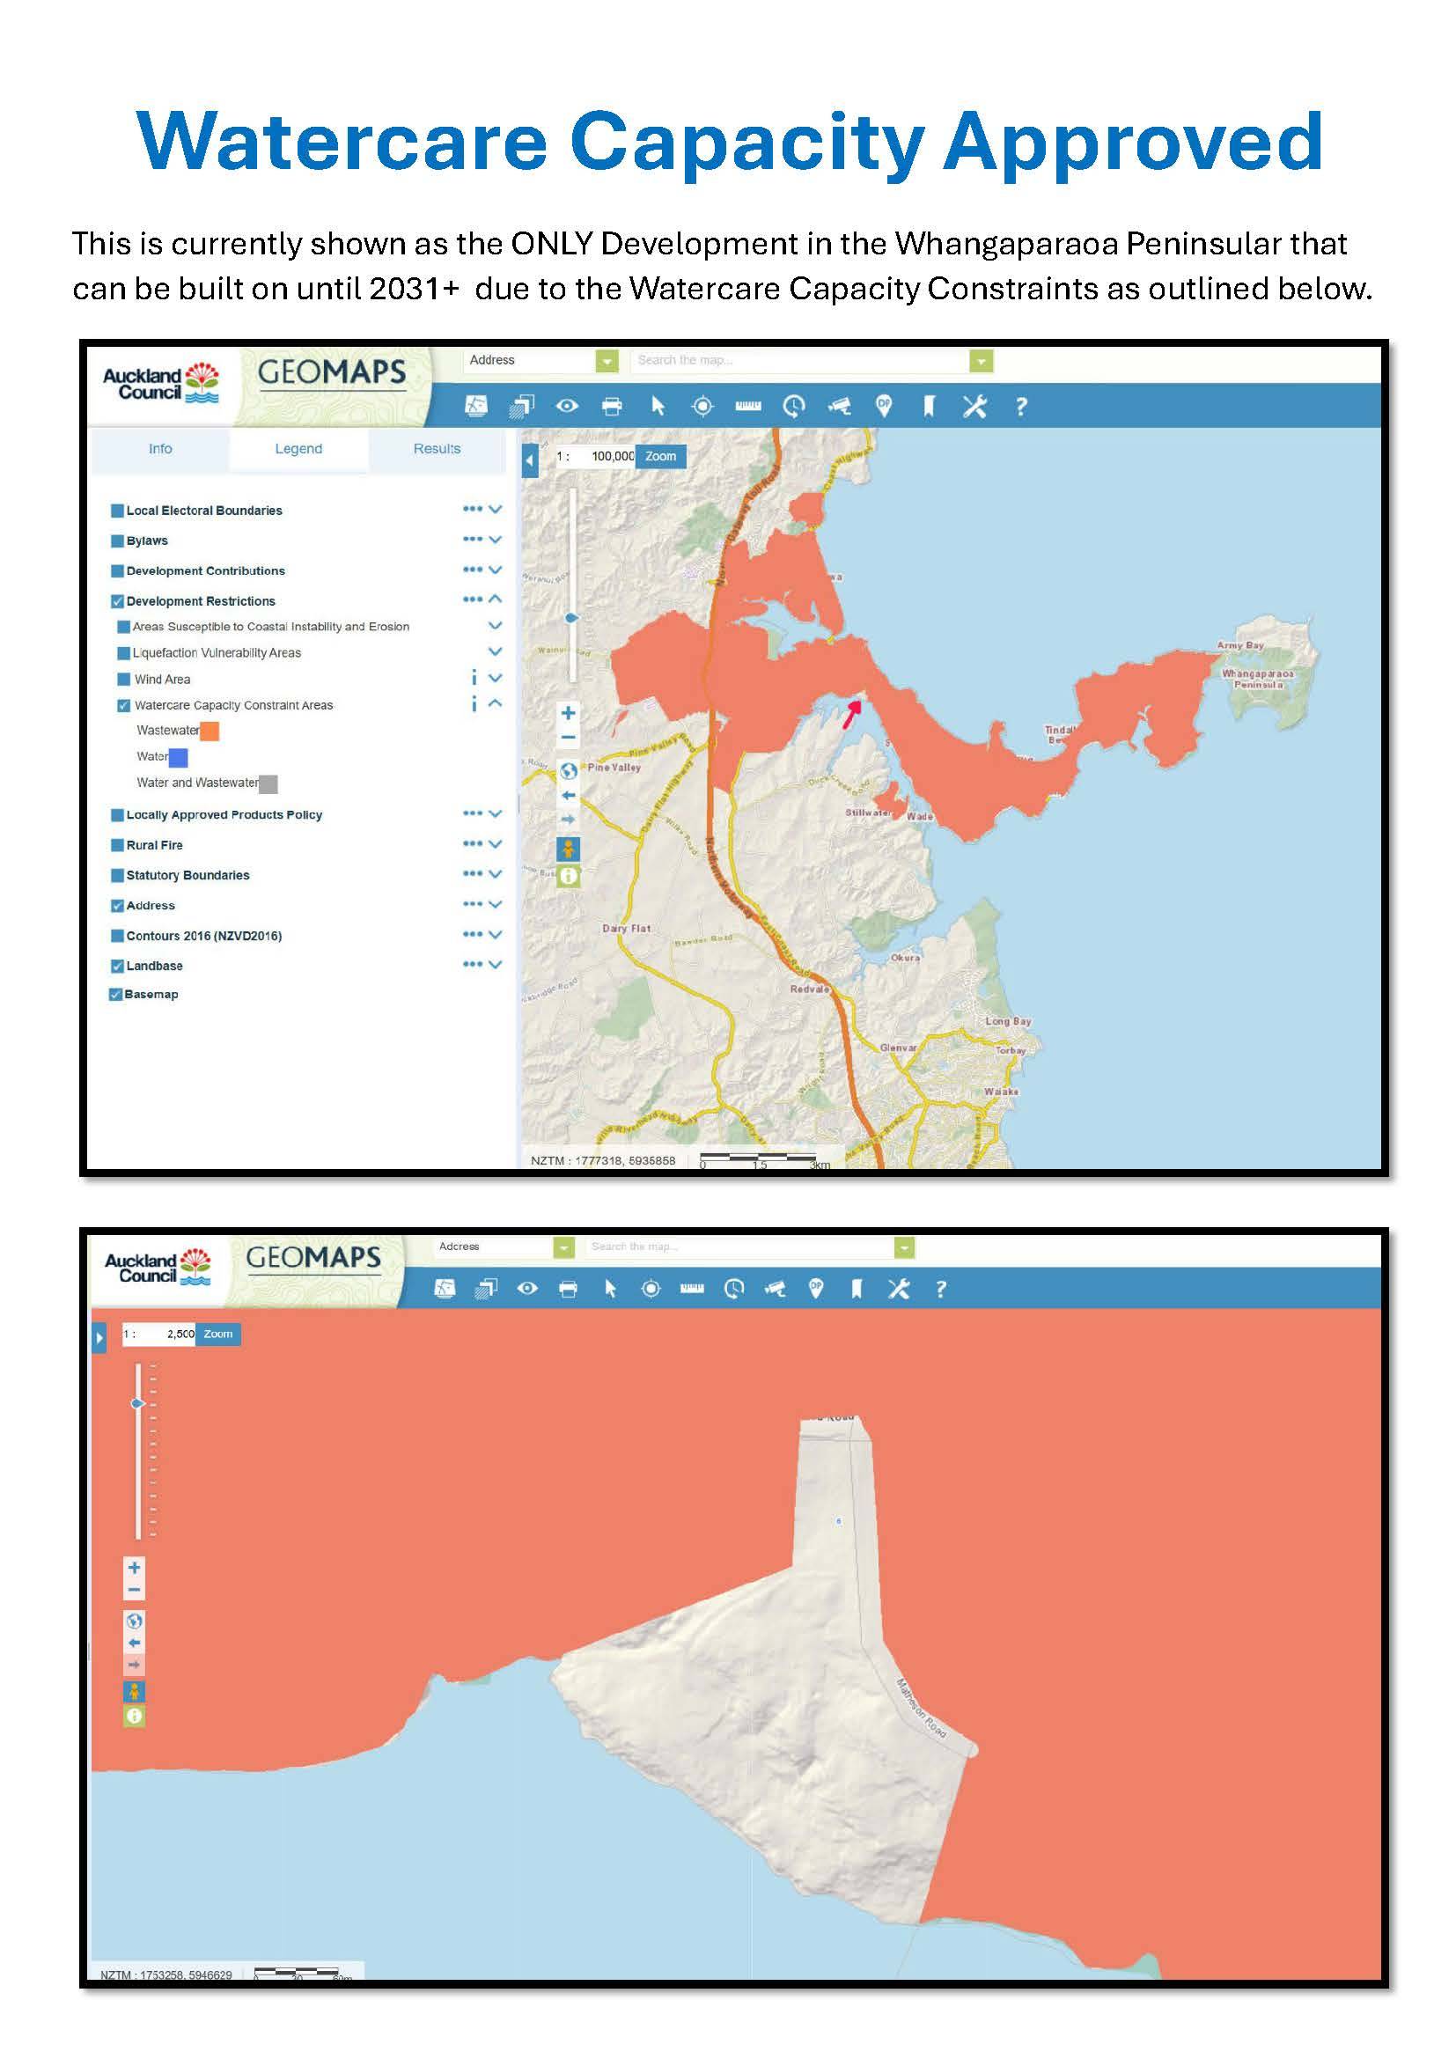Click the Zoom button beside 100,000 scale
1456x2059 pixels.
[661, 457]
